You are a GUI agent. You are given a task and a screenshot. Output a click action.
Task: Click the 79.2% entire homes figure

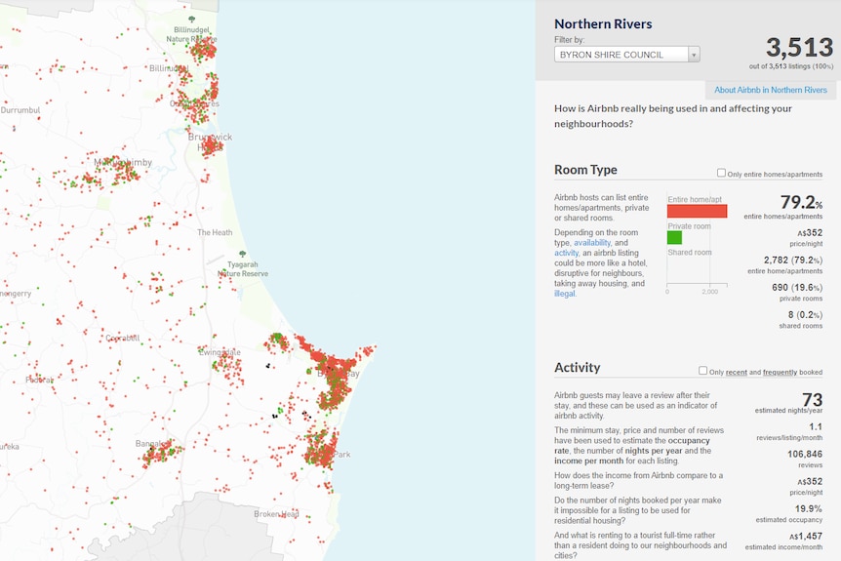pos(801,202)
